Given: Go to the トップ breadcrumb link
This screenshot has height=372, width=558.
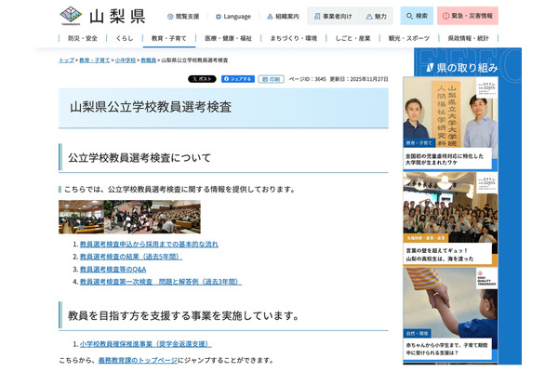Looking at the screenshot, I should tap(66, 60).
